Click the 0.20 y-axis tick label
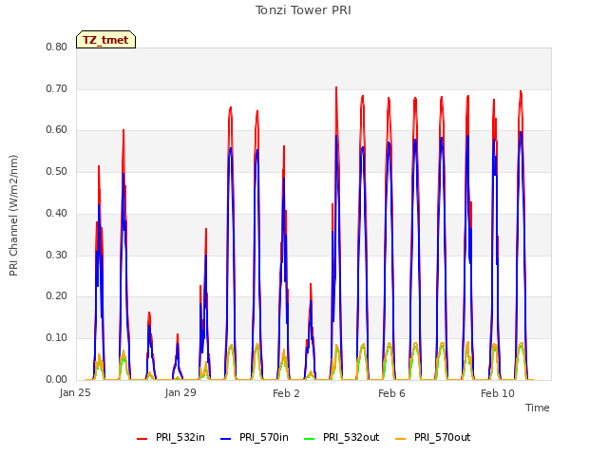This screenshot has height=456, width=608. point(57,295)
